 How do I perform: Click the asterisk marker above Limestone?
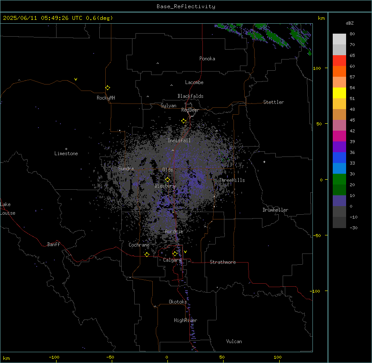(66, 149)
